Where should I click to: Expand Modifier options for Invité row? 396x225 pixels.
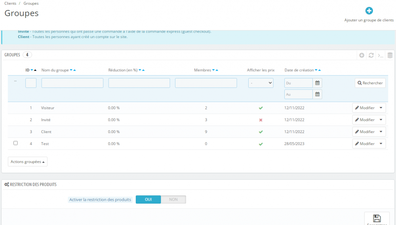pyautogui.click(x=381, y=120)
